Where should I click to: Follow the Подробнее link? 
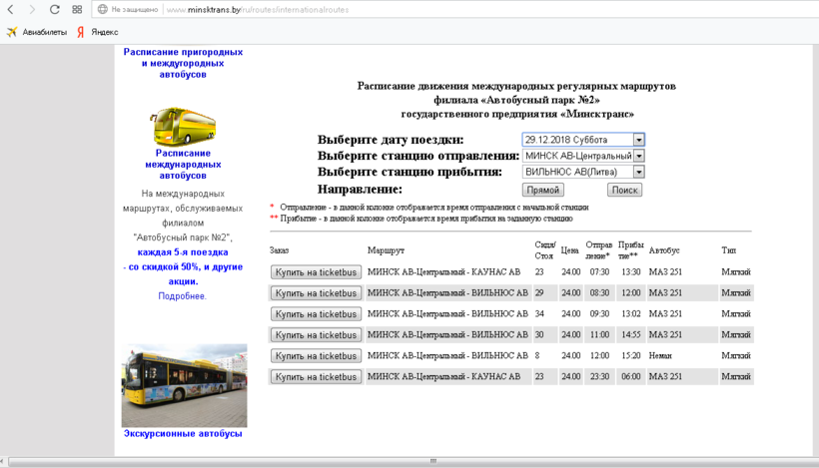[x=183, y=296]
